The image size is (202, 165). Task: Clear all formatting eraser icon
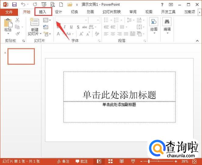[97, 34]
